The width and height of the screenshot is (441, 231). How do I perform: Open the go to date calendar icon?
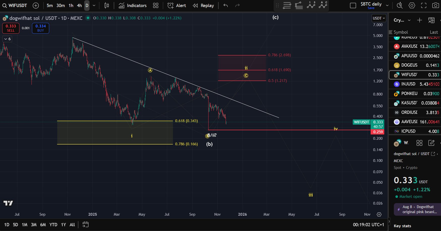pos(85,224)
